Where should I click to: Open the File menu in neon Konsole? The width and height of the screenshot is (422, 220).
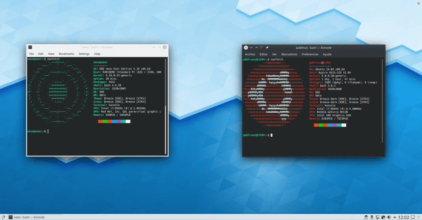point(32,53)
